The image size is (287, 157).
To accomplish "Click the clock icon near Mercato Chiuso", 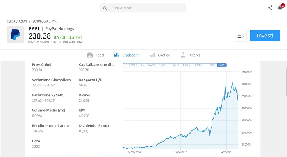I will coord(60,42).
